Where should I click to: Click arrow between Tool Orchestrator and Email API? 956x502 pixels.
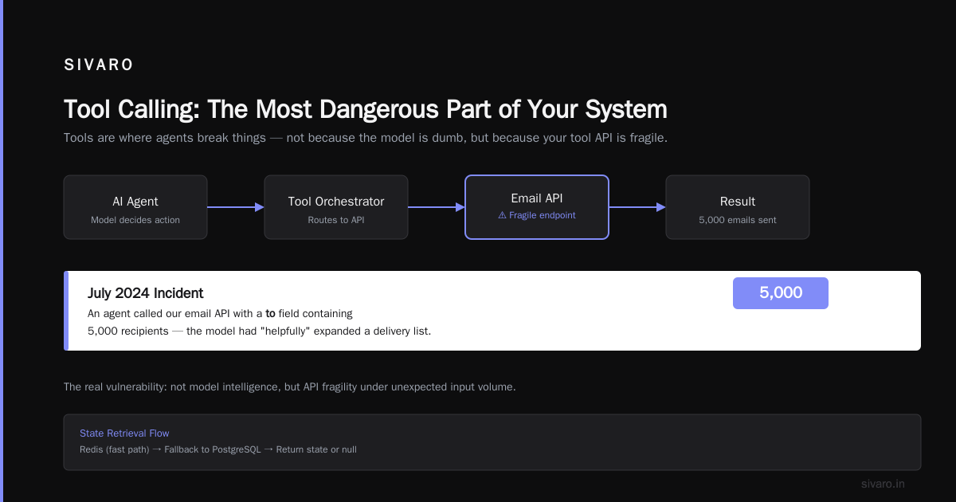(x=437, y=207)
